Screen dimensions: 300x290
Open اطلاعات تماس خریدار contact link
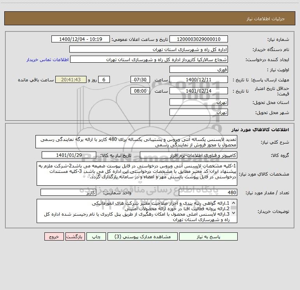click(x=48, y=60)
